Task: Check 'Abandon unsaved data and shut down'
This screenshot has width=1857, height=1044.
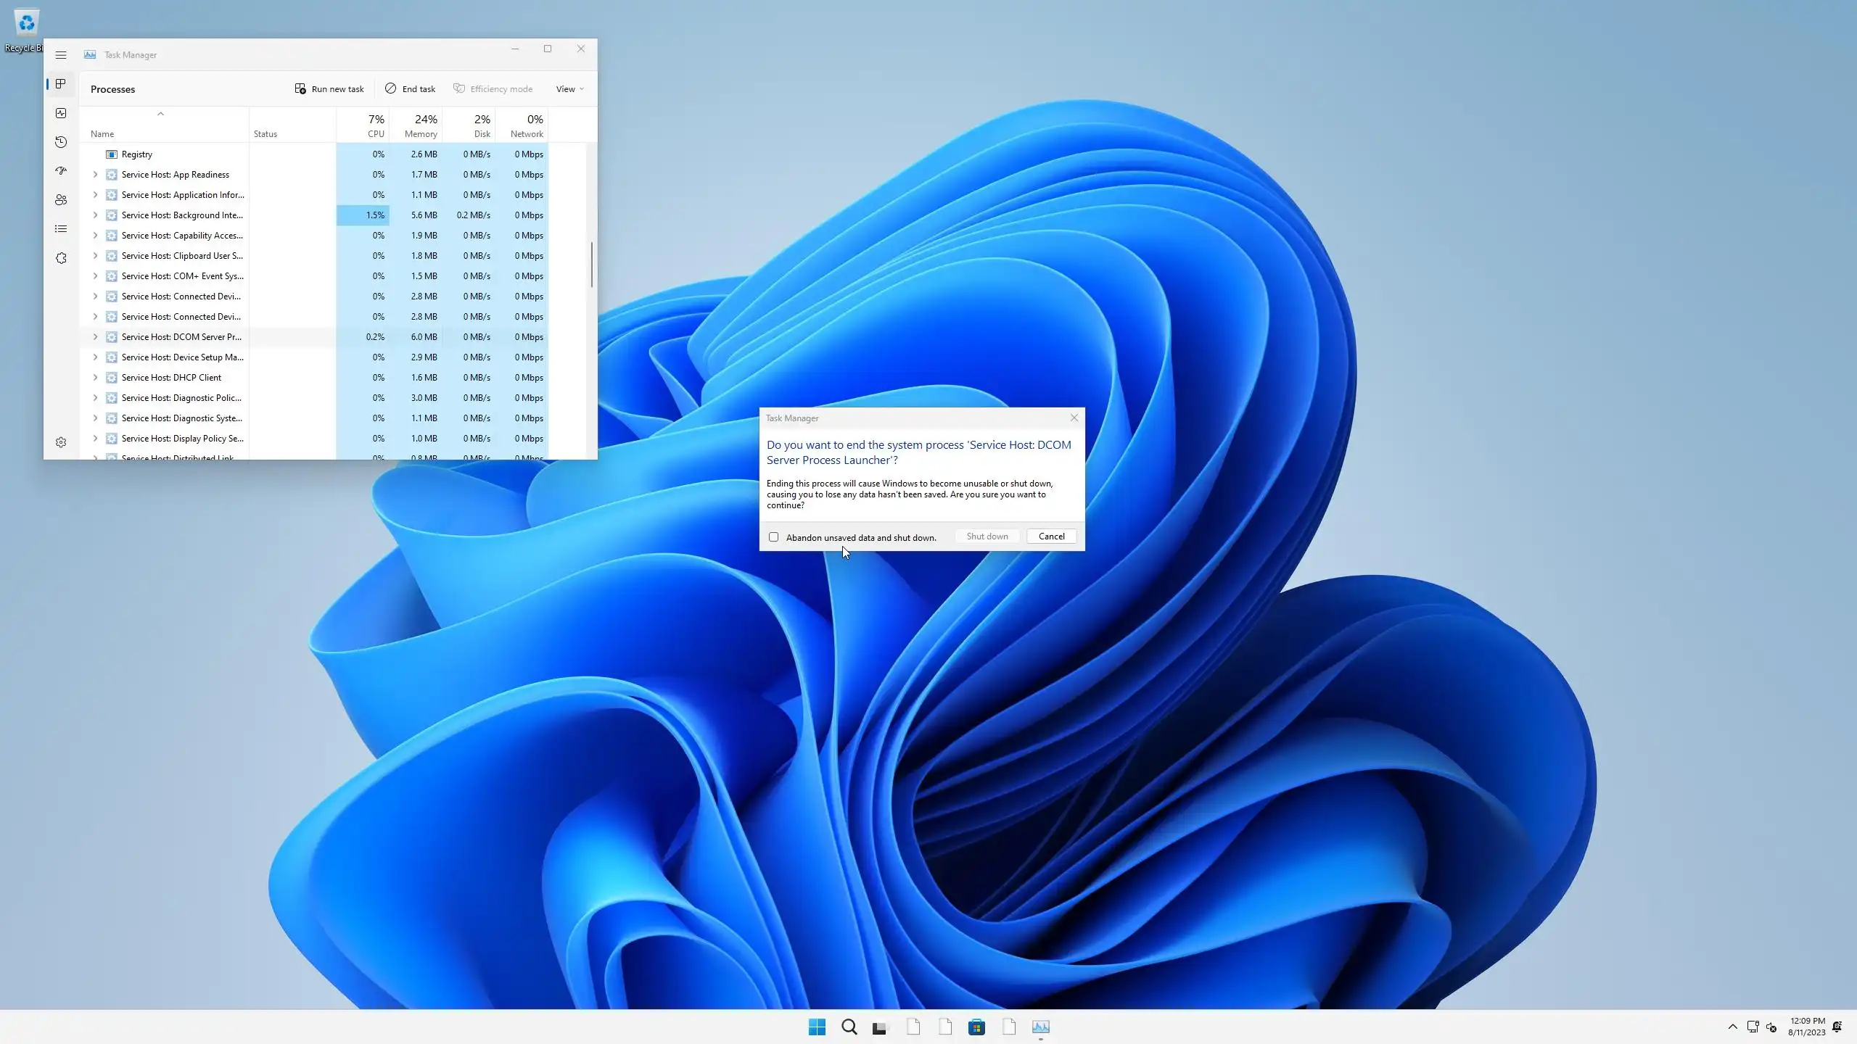Action: click(x=773, y=537)
